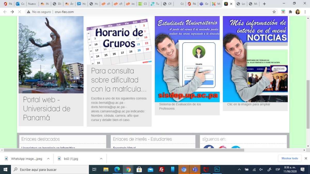Launch McAfee from the taskbar
The height and width of the screenshot is (174, 310).
tap(206, 170)
